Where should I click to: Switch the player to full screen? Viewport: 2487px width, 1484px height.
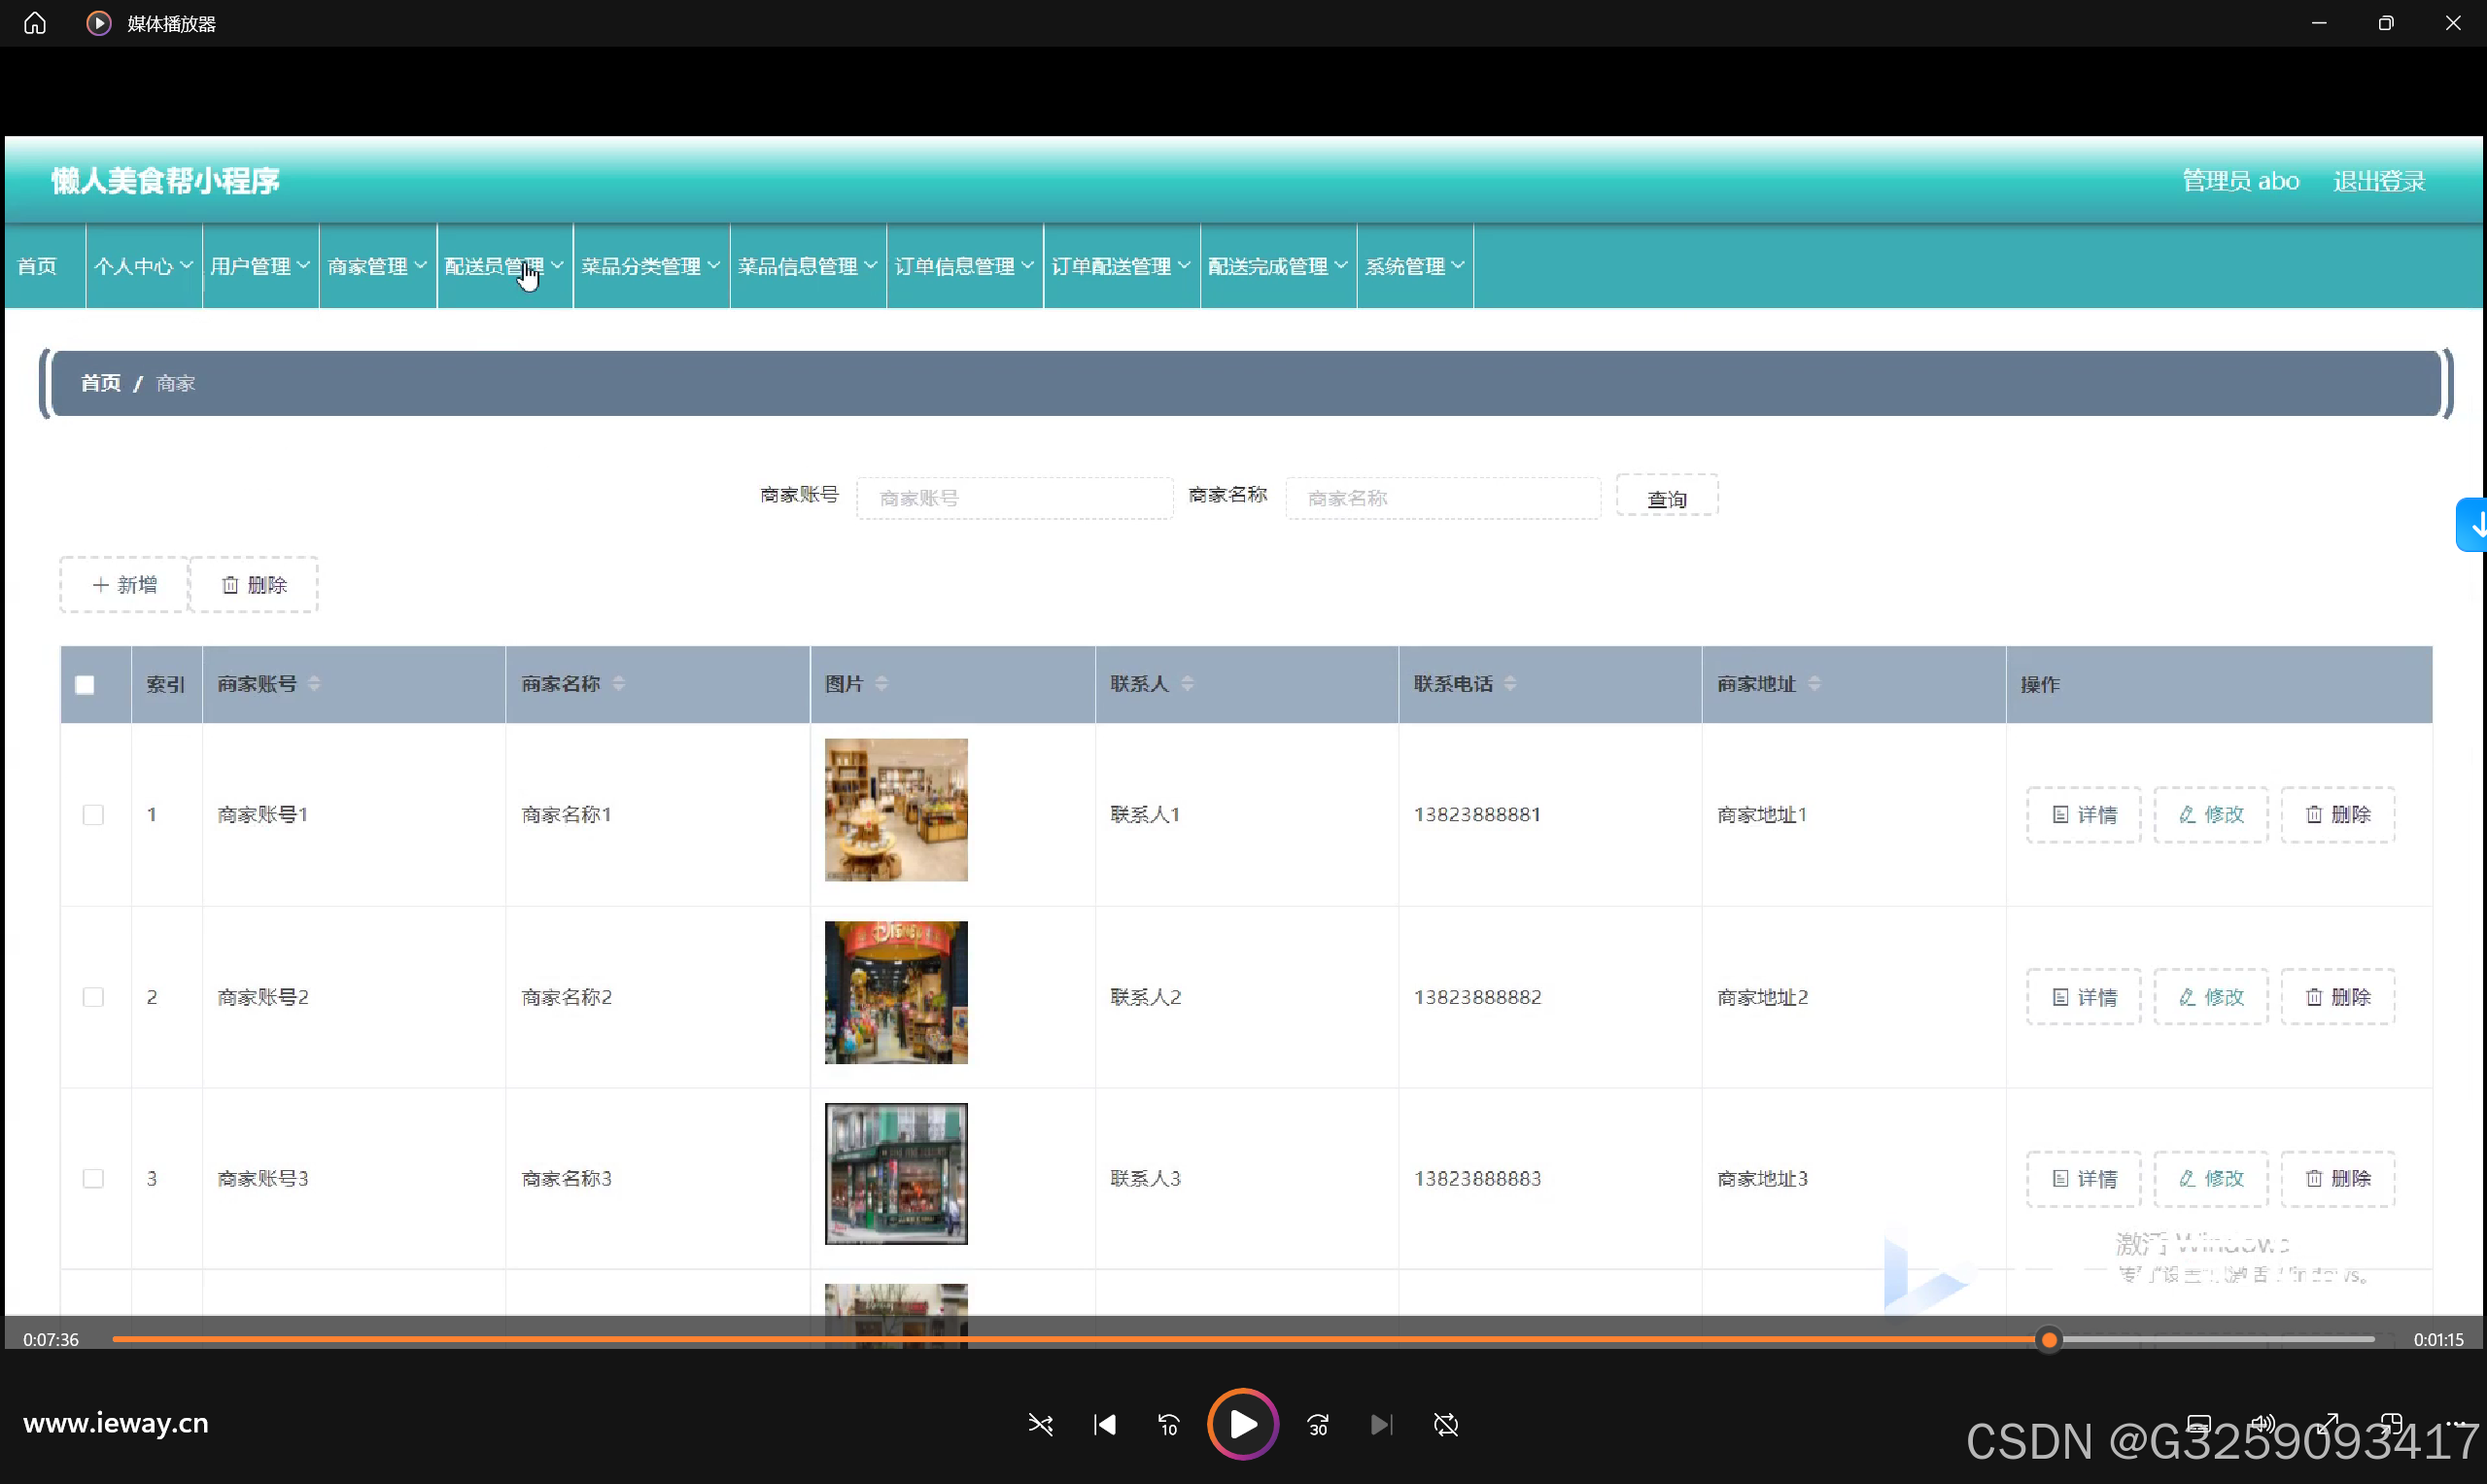(2327, 1424)
